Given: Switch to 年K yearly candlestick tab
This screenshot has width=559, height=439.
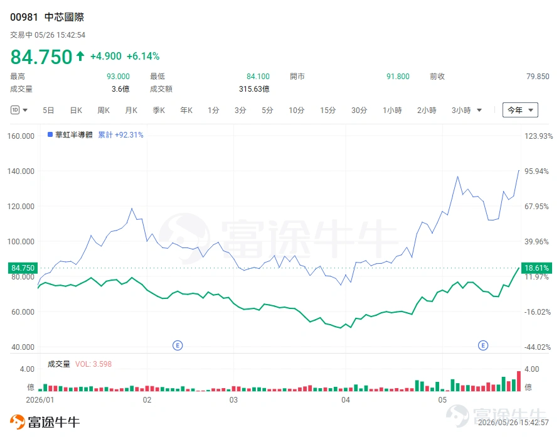Looking at the screenshot, I should (186, 111).
